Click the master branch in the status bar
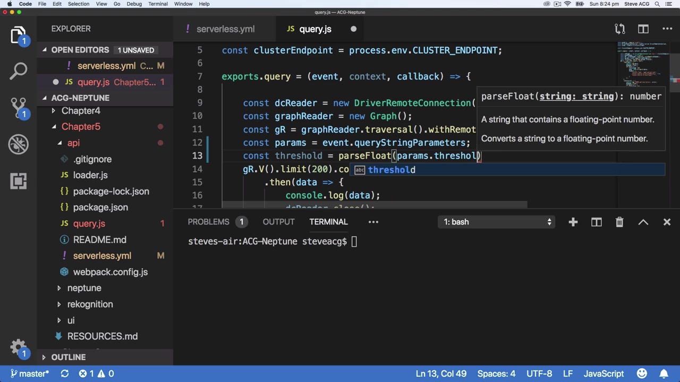Screen dimensions: 680x382 30,374
